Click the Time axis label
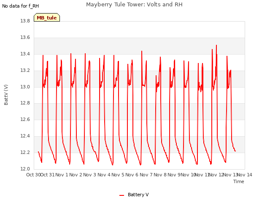 click(x=239, y=181)
